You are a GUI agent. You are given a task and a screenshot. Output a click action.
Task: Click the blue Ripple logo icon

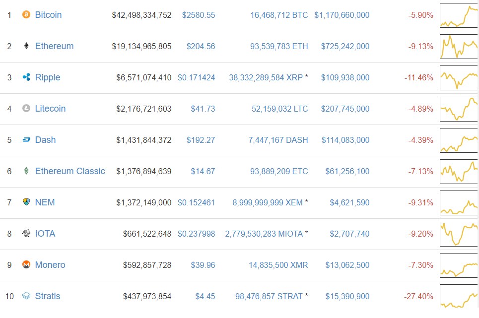[26, 77]
